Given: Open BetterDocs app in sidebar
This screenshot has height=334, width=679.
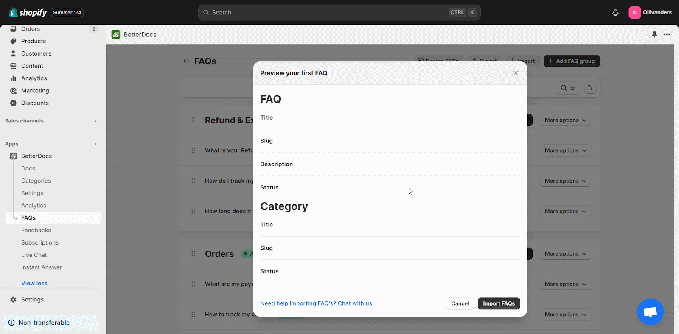Looking at the screenshot, I should tap(36, 156).
